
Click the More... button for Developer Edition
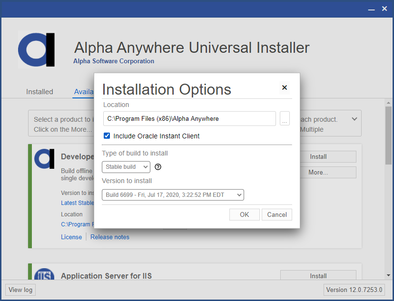point(328,173)
